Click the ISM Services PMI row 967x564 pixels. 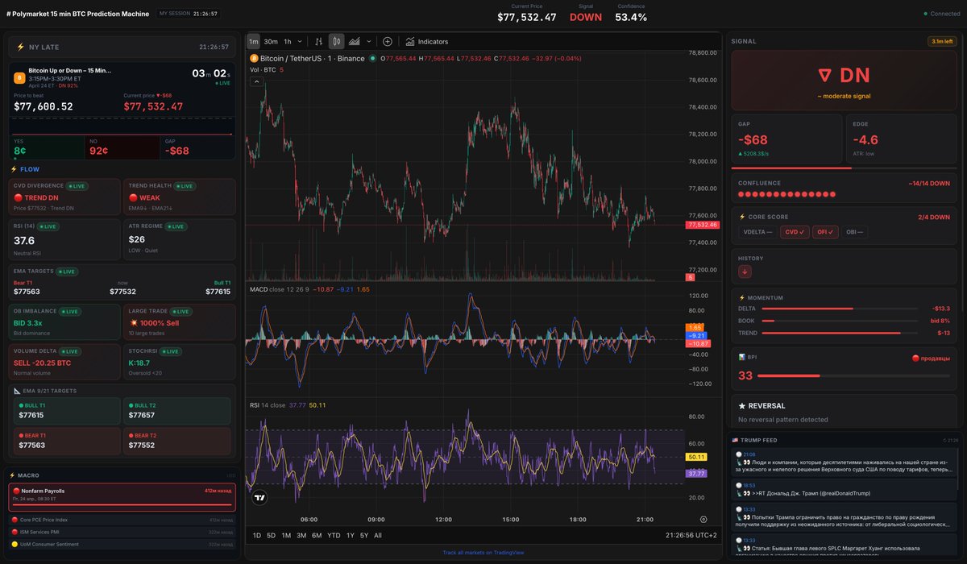(122, 533)
